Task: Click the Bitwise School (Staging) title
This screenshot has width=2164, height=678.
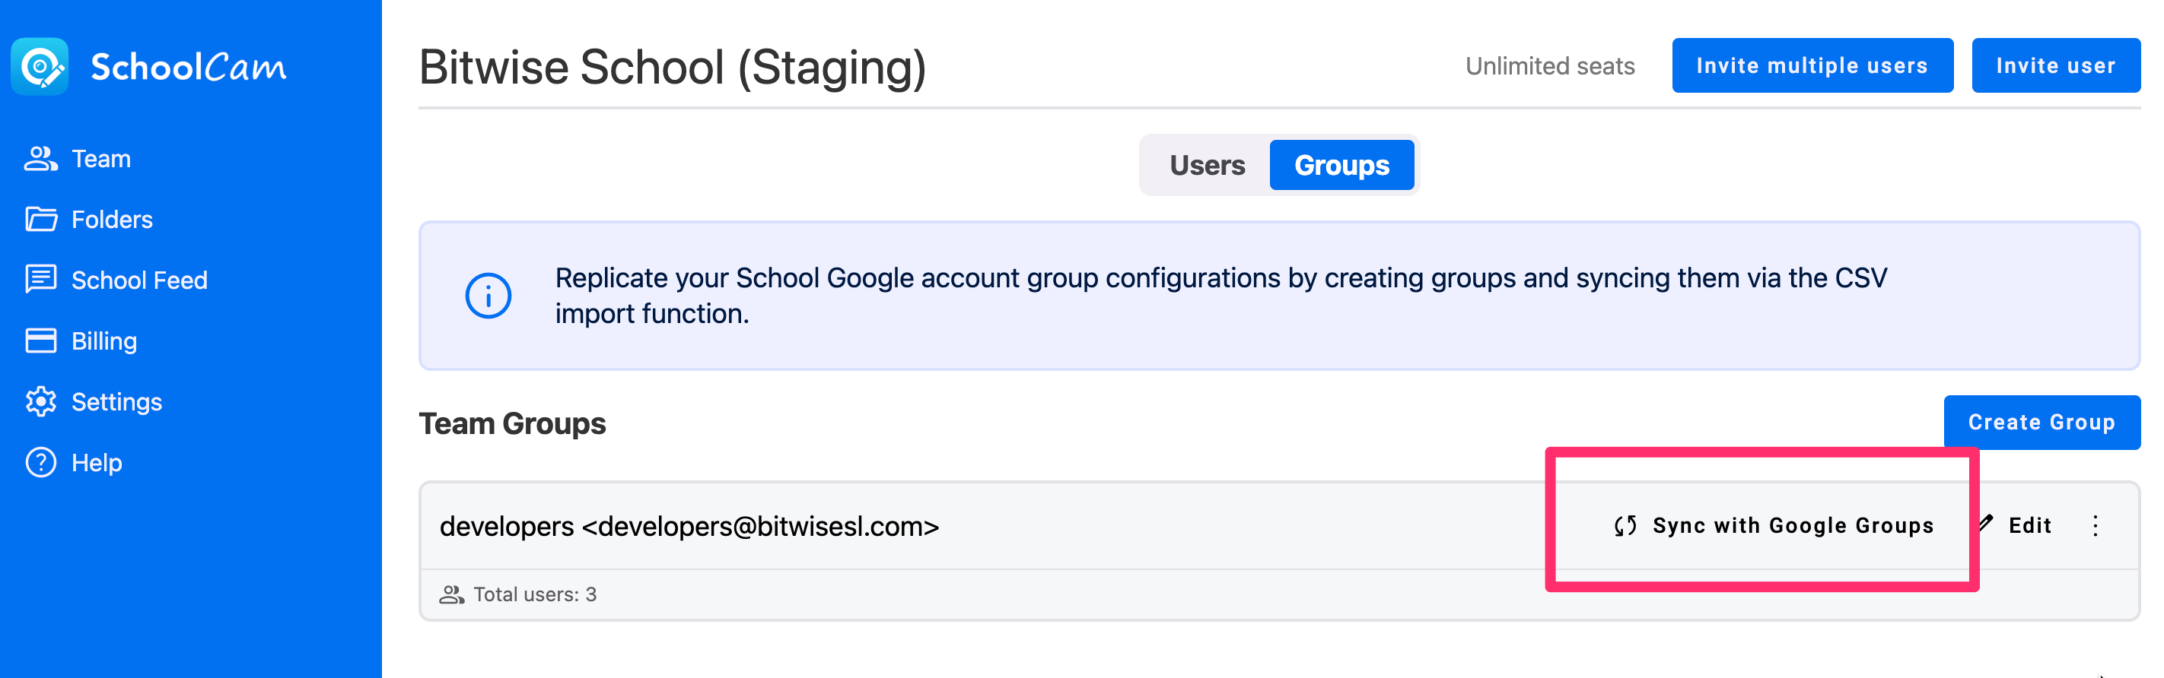Action: (672, 67)
